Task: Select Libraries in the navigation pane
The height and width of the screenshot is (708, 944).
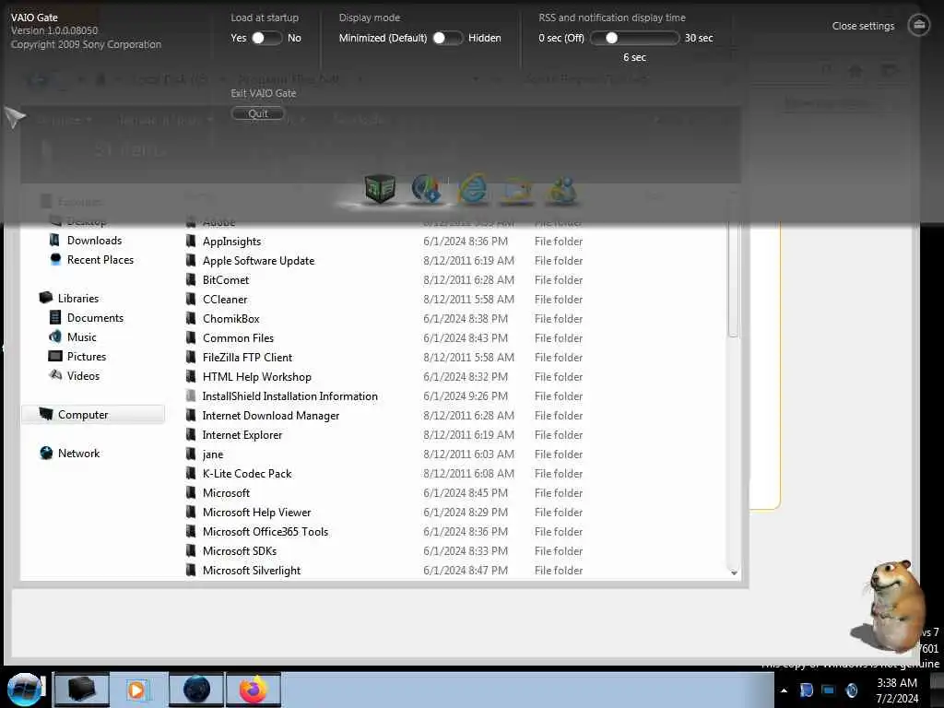Action: click(x=78, y=298)
